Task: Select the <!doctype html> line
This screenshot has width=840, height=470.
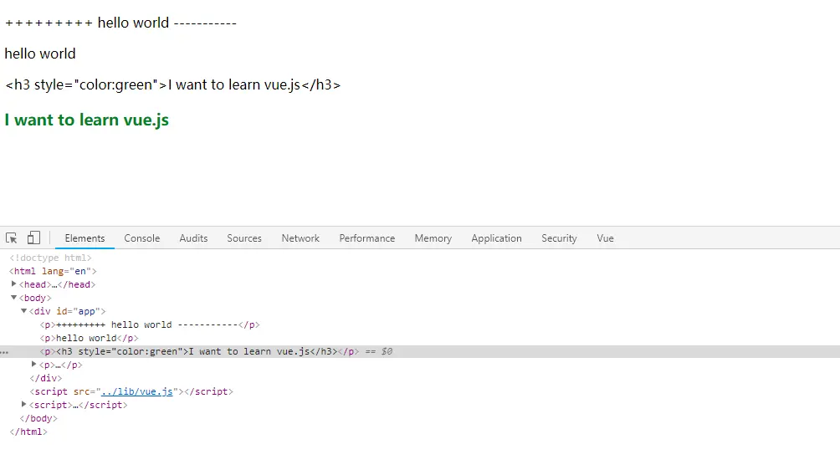Action: pos(50,258)
